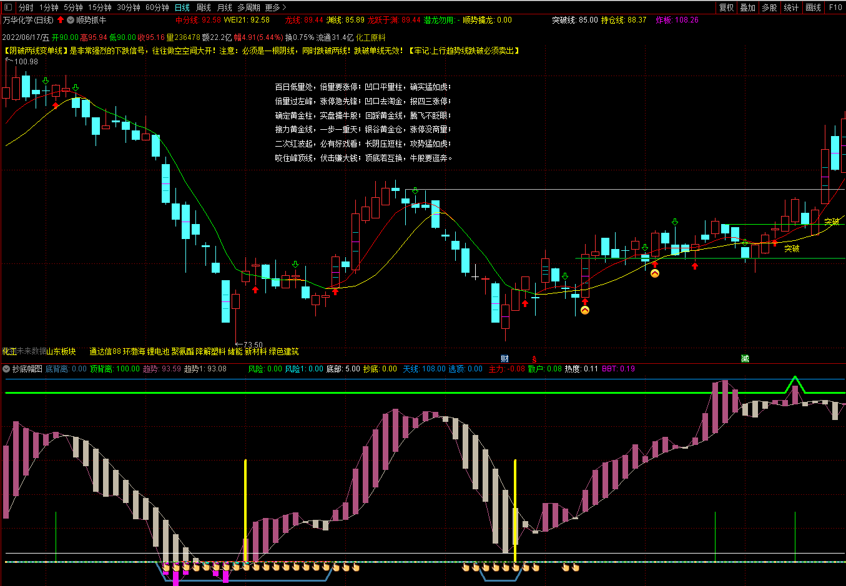Click the 龙线: 89.44 value
846x586 pixels.
[x=304, y=20]
